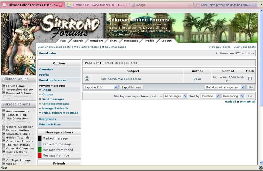Image resolution: width=263 pixels, height=171 pixels.
Task: Open the All messages dropdown
Action: [176, 96]
